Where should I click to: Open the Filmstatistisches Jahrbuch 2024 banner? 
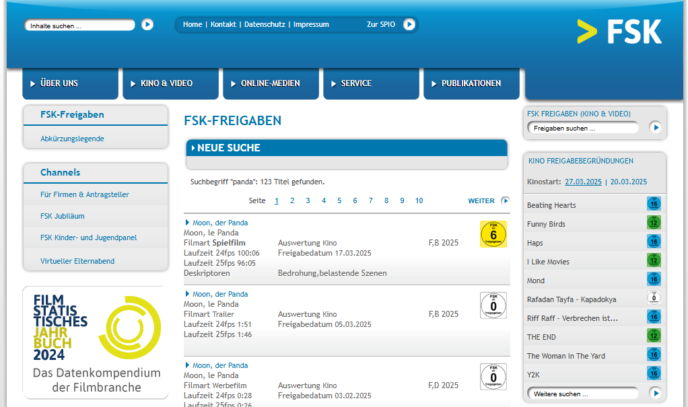(96, 342)
